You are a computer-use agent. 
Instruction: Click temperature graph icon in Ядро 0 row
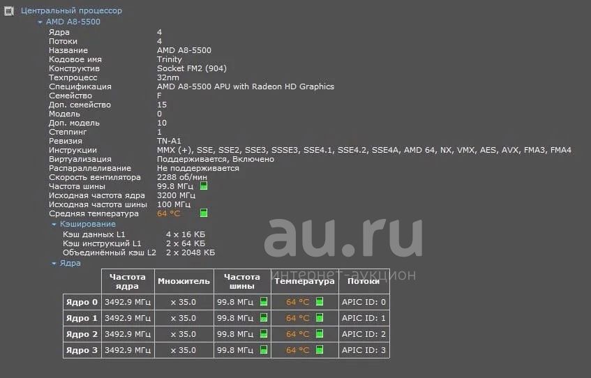pyautogui.click(x=320, y=301)
